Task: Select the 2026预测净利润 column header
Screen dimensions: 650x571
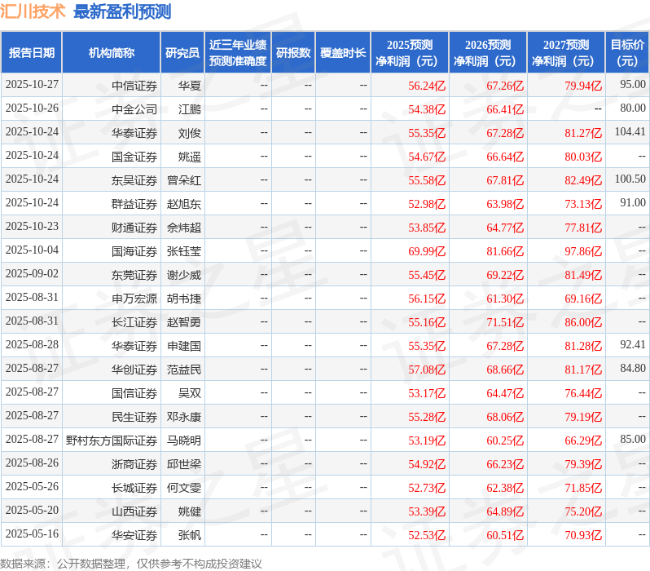Action: (488, 53)
